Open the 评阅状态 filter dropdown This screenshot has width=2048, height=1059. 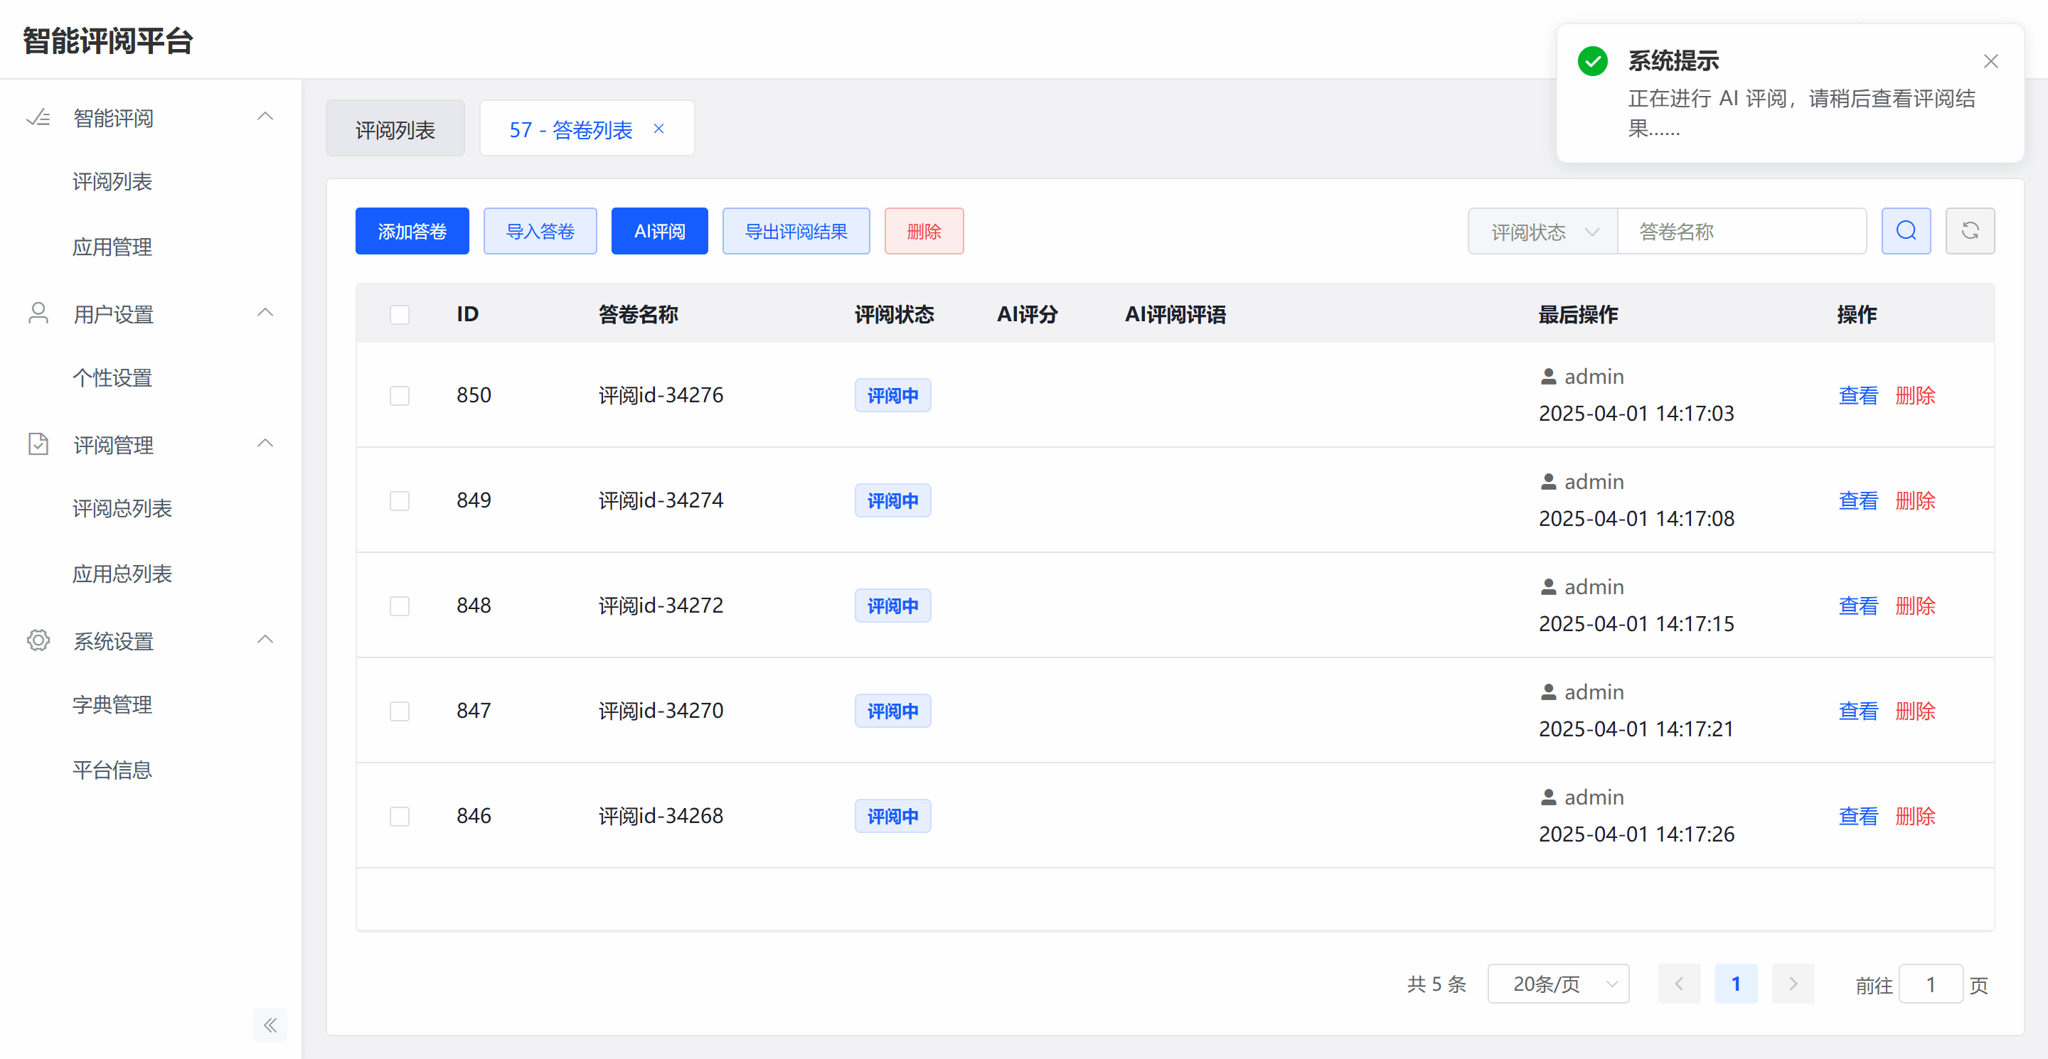point(1542,231)
